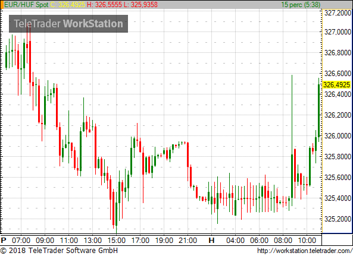Click the 326,2000 price axis label

[338, 115]
